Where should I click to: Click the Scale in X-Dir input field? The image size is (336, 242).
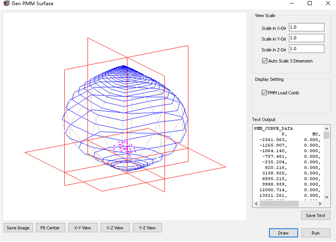pos(307,27)
